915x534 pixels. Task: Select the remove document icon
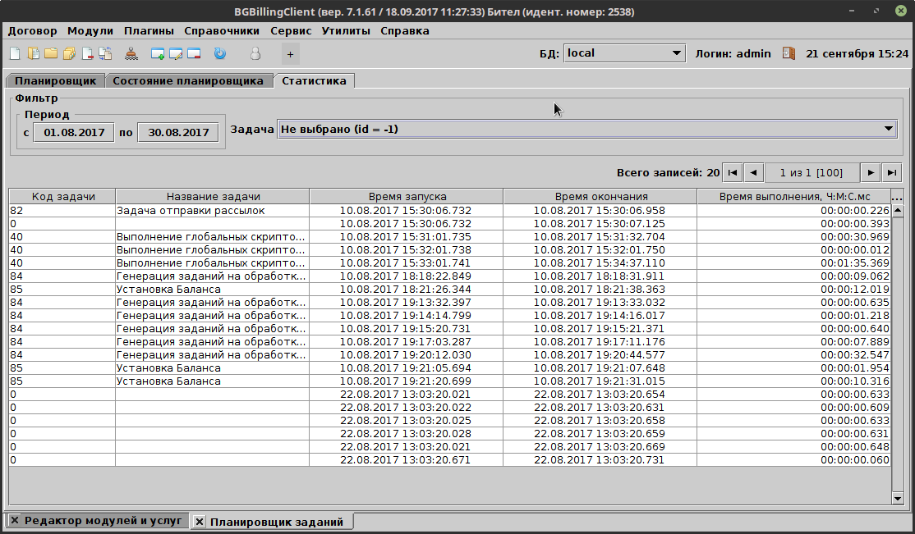(x=86, y=52)
